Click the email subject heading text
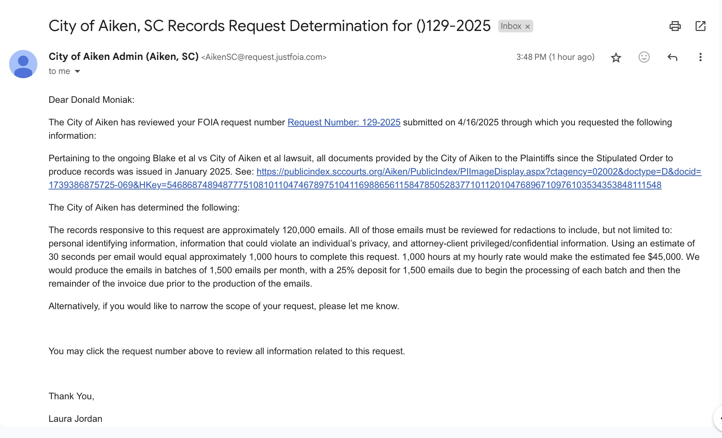Image resolution: width=722 pixels, height=438 pixels. 269,26
